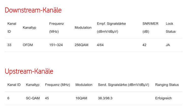The width and height of the screenshot is (195, 112).
Task: Select the 4/64 signal strength value
Action: tap(100, 45)
